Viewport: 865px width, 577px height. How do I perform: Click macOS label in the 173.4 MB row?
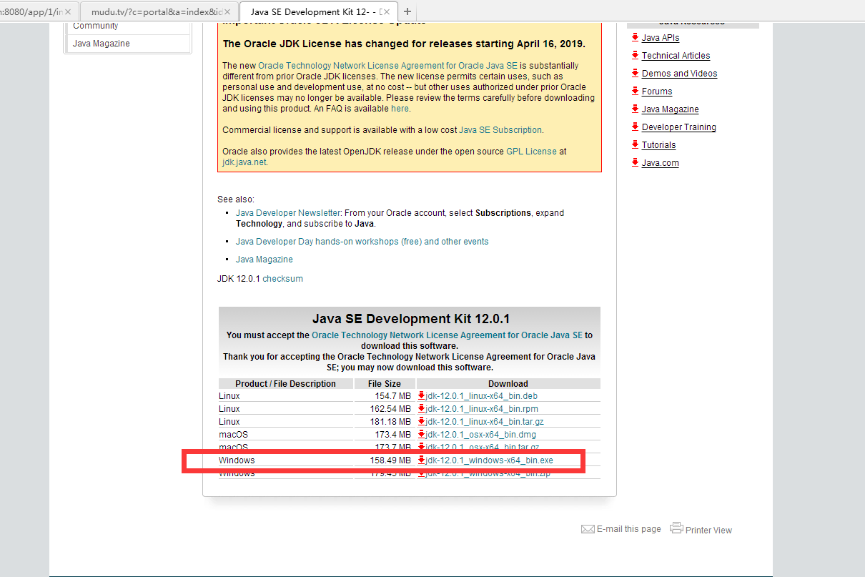233,434
